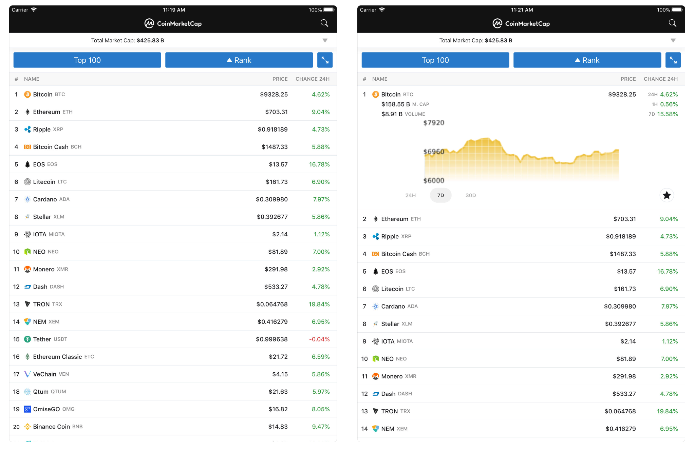
Task: Tap the CHANGE 24H column header in the left screen
Action: click(313, 79)
